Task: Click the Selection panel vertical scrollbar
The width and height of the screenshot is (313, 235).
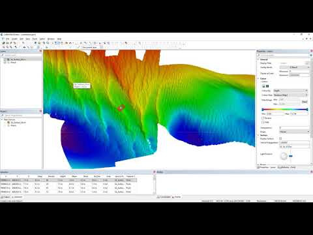Action: (x=155, y=185)
